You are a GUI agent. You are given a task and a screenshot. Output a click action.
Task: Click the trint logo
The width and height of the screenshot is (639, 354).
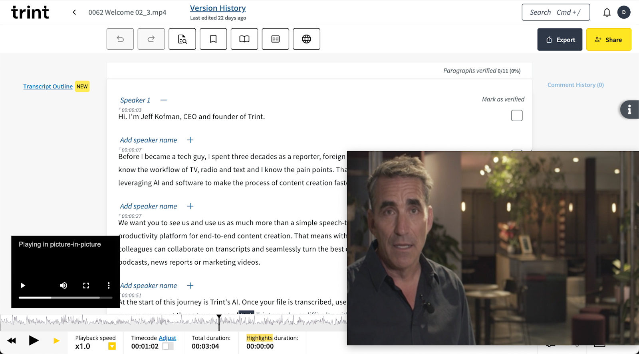pyautogui.click(x=30, y=12)
